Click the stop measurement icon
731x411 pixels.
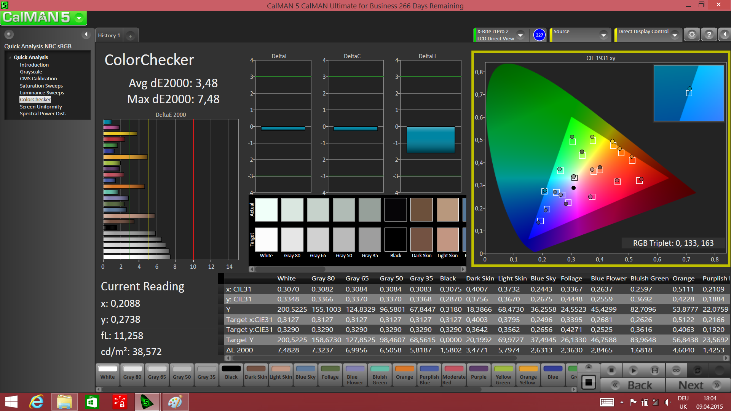(611, 370)
